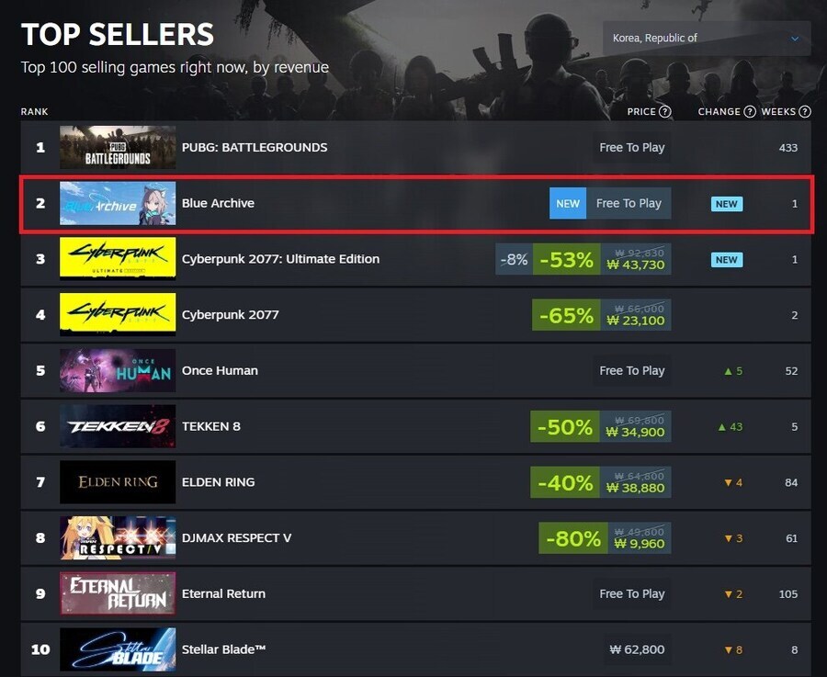Select Eternal Return's Free To Play button
The image size is (827, 677).
pos(632,593)
